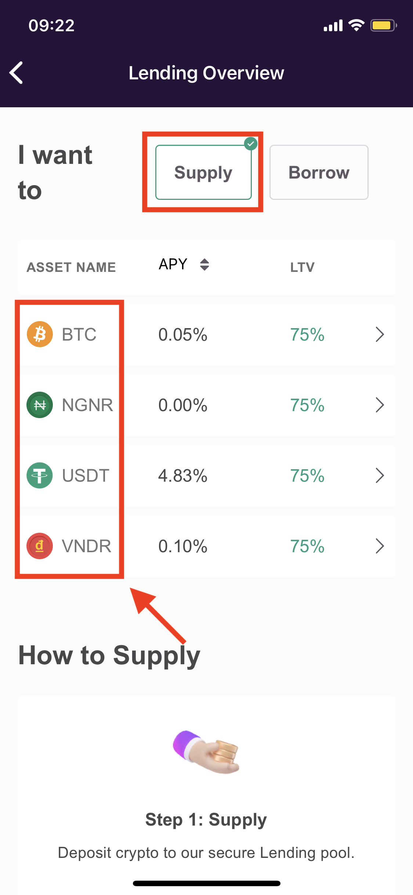Click the Bitcoin coin icon

[40, 334]
